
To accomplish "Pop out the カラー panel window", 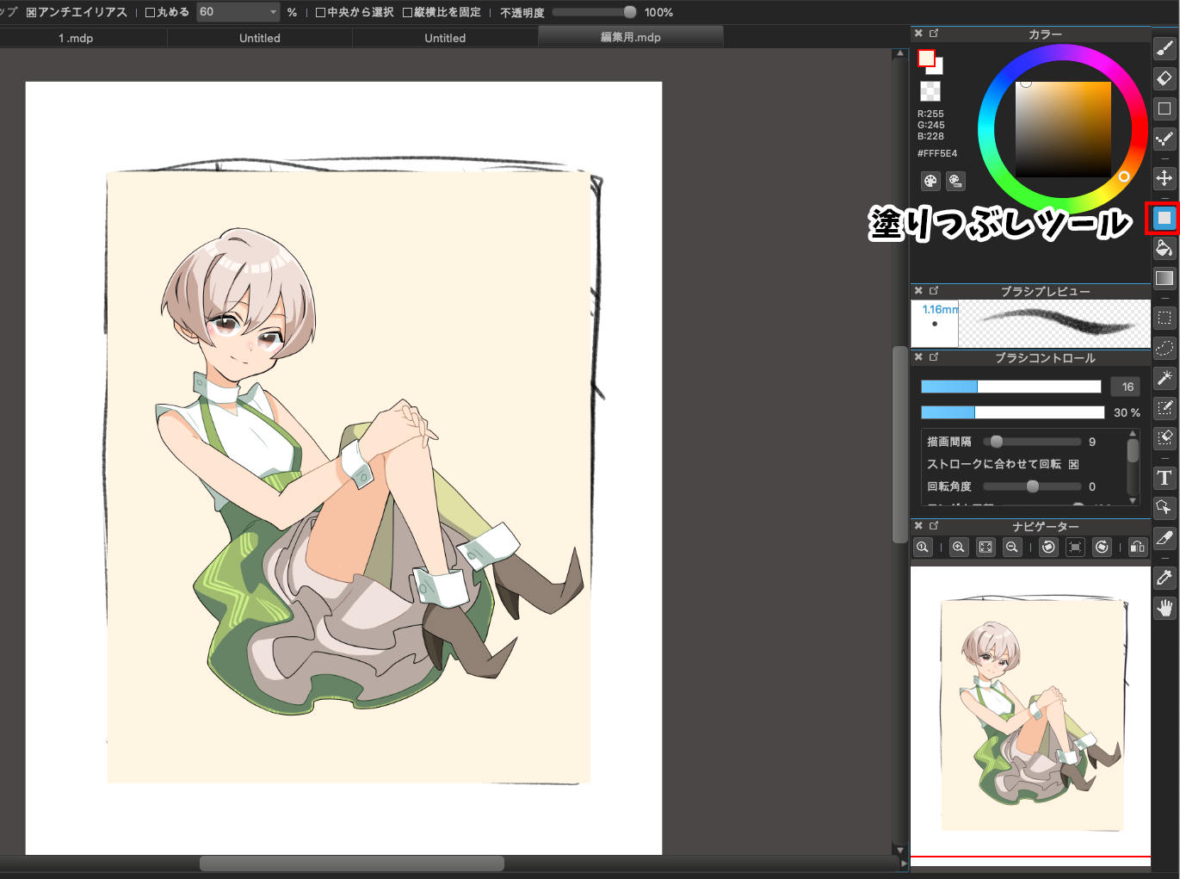I will [934, 34].
